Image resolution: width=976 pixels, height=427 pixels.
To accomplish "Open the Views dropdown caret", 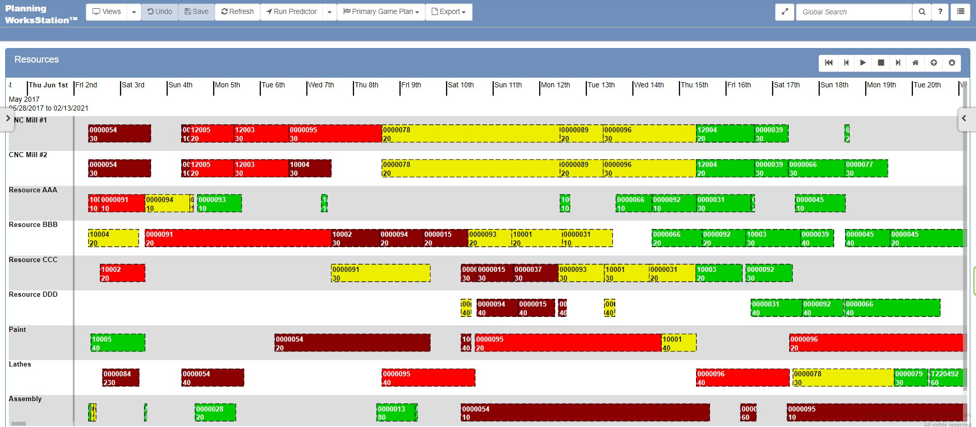I will [x=134, y=12].
